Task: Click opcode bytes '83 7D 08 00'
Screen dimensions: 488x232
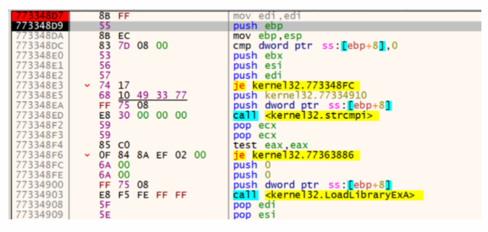Action: pos(133,46)
